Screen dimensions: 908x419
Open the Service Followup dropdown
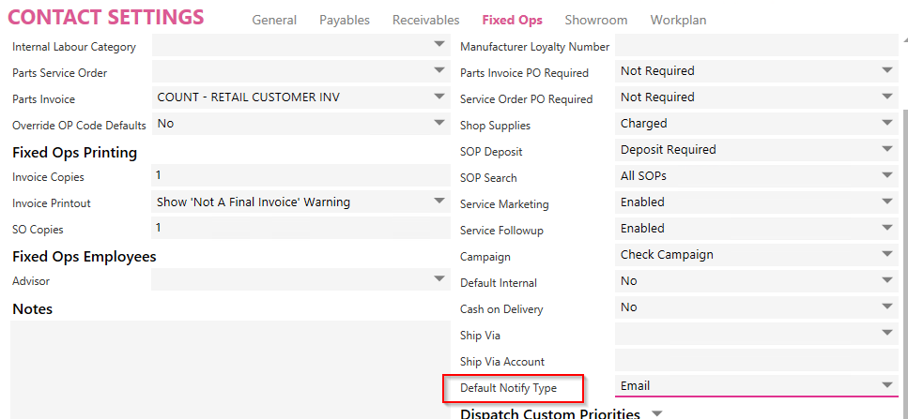coord(756,229)
